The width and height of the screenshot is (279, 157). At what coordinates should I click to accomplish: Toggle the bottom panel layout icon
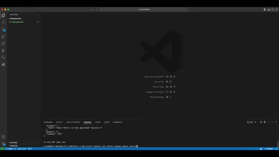(x=269, y=10)
